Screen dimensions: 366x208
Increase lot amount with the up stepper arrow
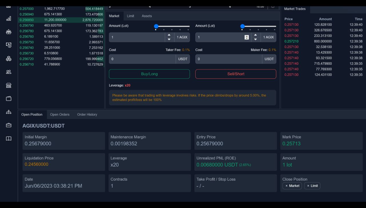tap(169, 35)
